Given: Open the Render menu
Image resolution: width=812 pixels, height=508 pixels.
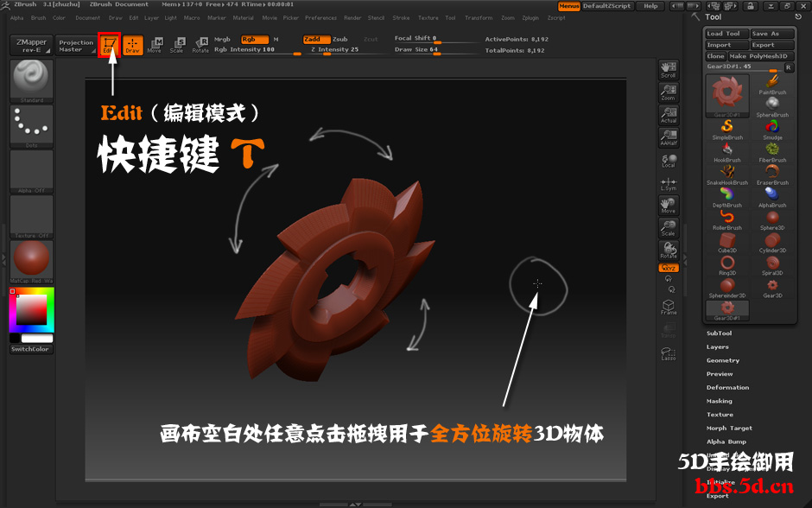Looking at the screenshot, I should pos(352,17).
